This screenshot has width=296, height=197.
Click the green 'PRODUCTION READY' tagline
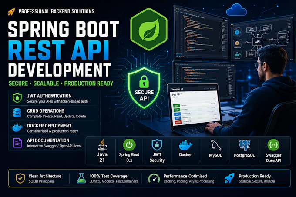[89, 83]
